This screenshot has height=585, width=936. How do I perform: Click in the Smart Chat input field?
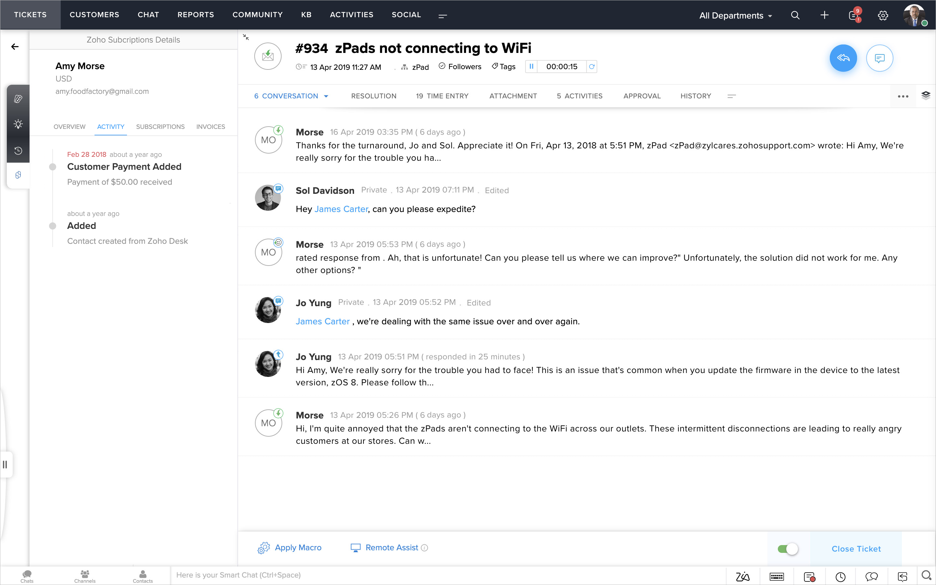coord(445,575)
